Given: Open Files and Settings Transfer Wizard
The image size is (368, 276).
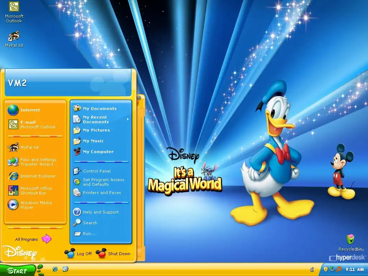Looking at the screenshot, I should (35, 162).
